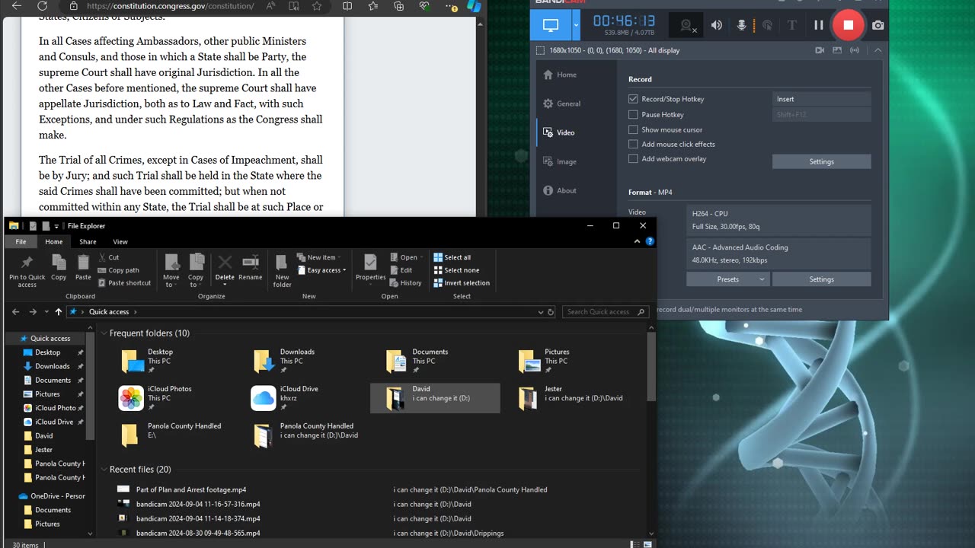
Task: Toggle microphone in Bandicam toolbar
Action: [x=741, y=25]
